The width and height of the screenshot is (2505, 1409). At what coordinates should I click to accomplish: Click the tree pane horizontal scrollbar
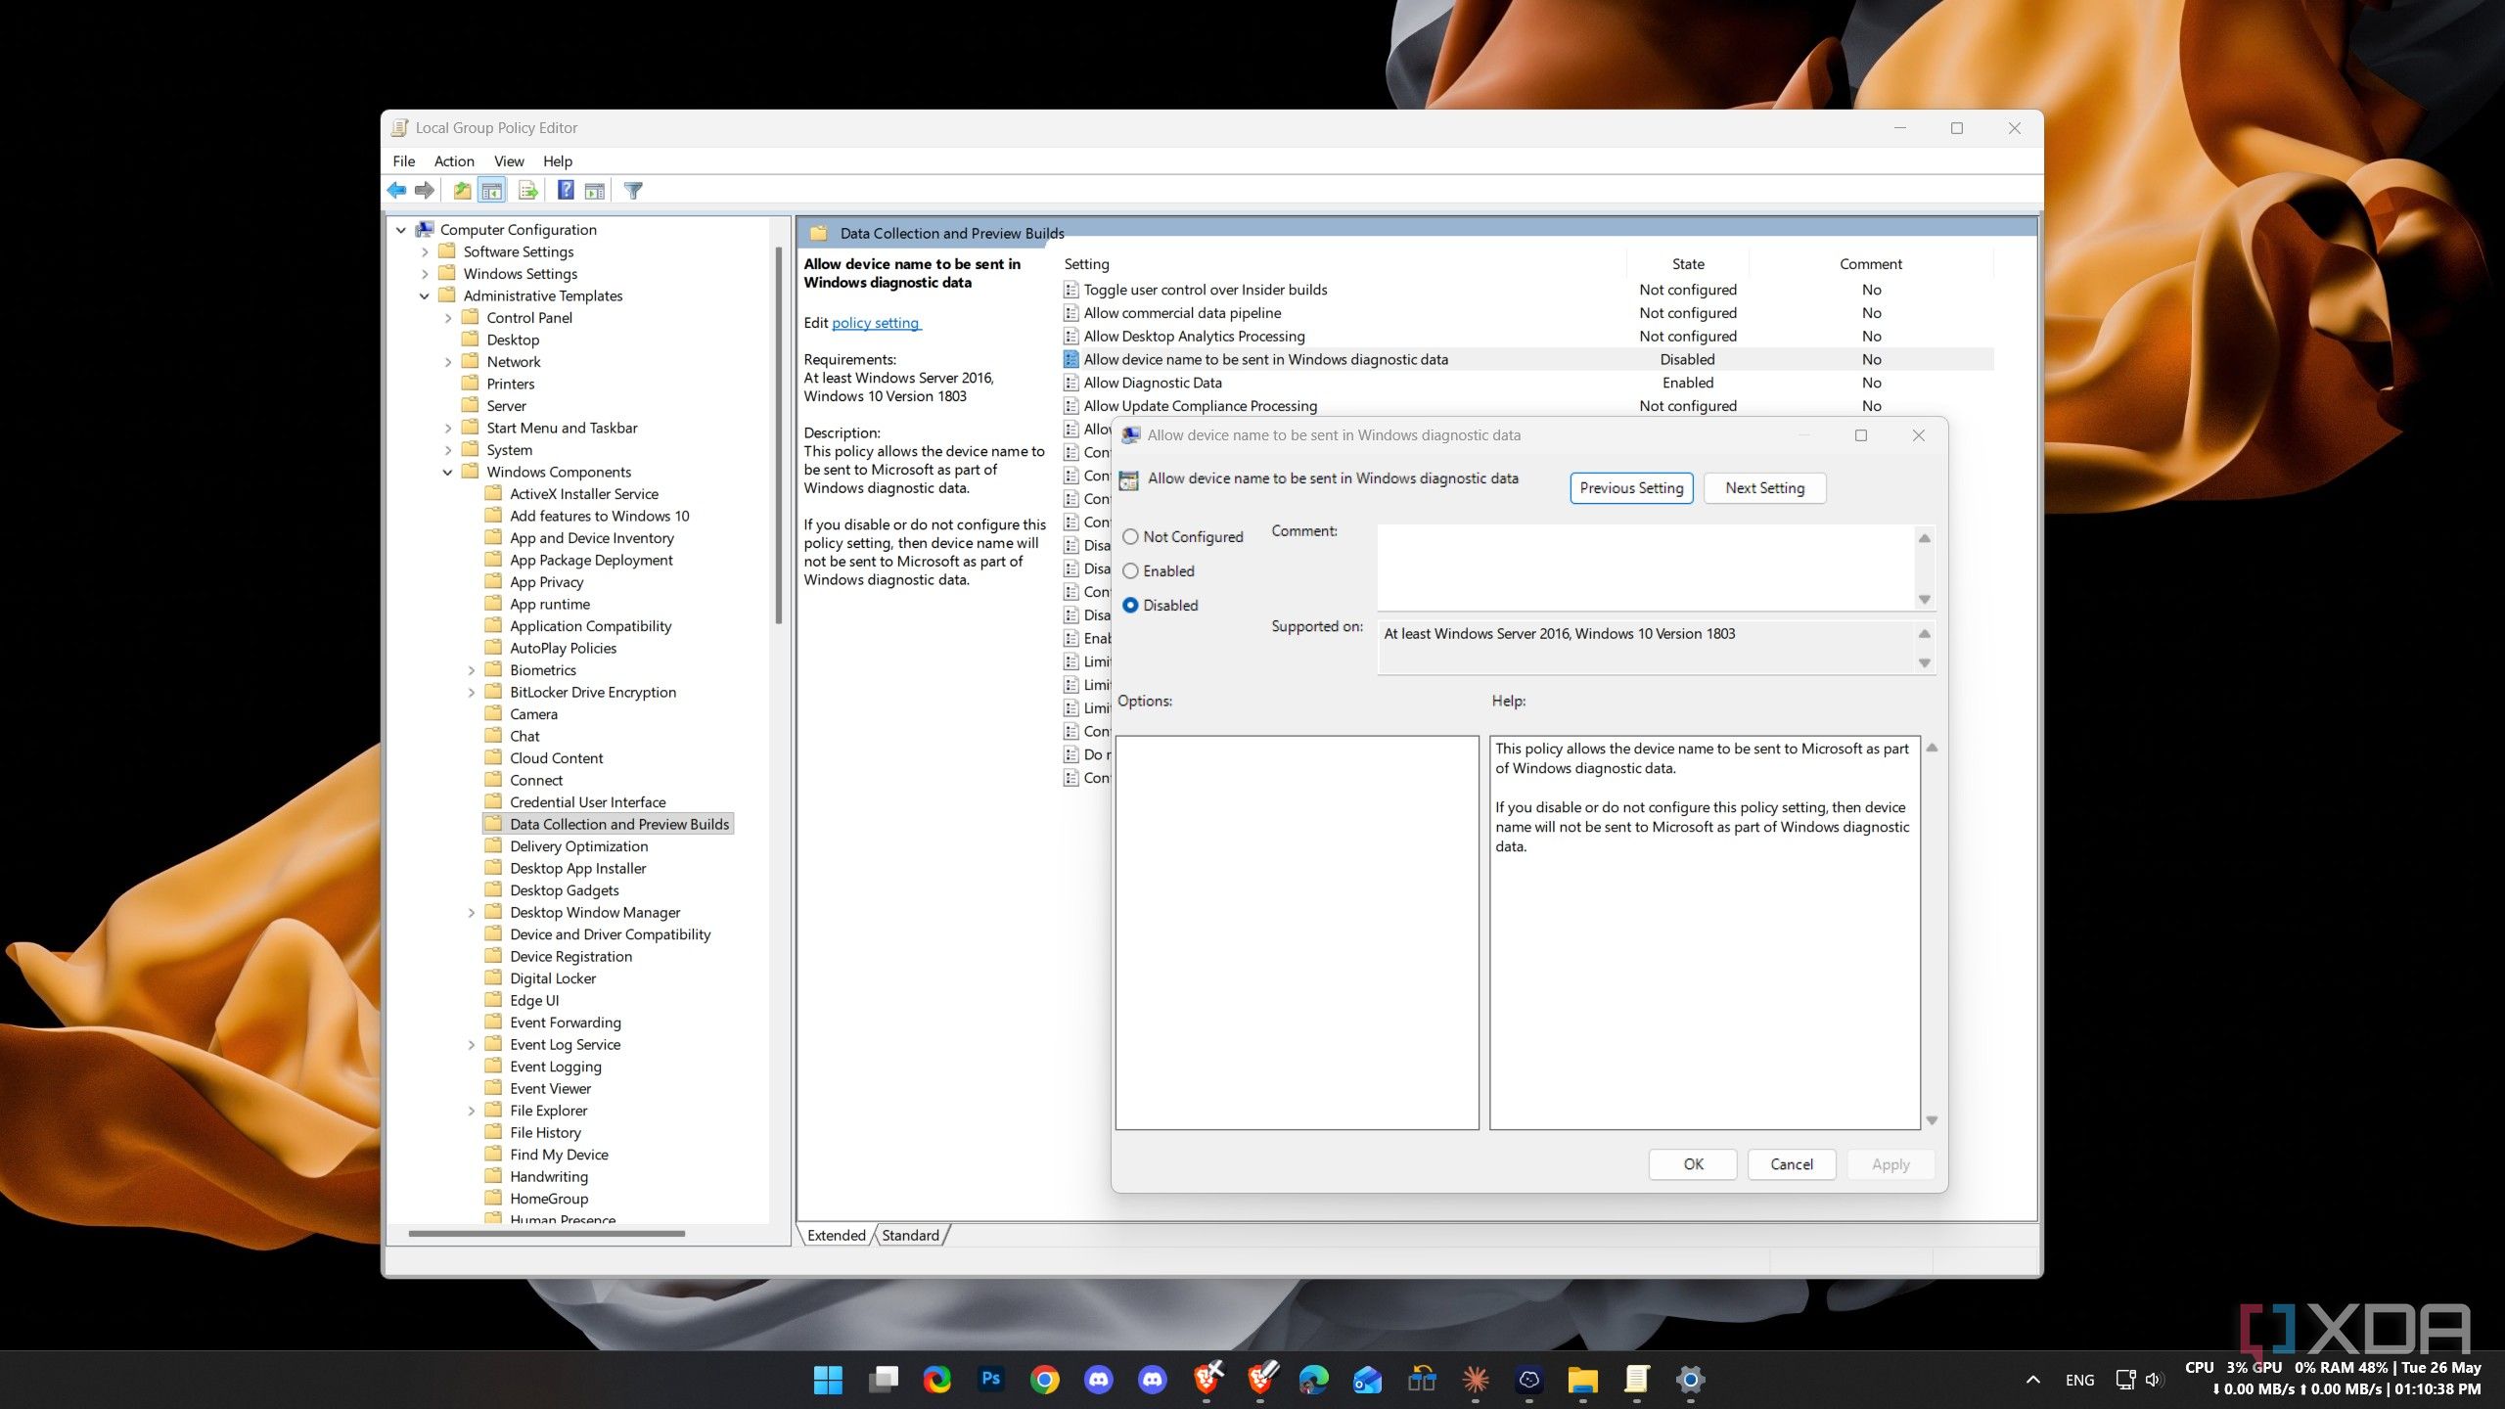pyautogui.click(x=546, y=1234)
